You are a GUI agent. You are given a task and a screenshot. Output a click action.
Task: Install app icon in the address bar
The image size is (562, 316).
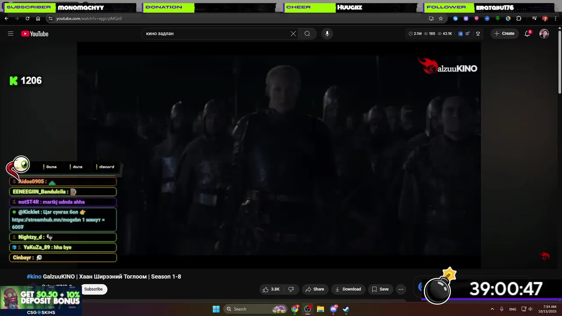431,18
